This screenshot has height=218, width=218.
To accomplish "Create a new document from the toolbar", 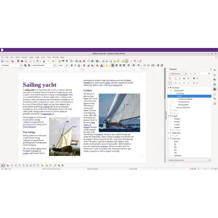I will (2, 61).
